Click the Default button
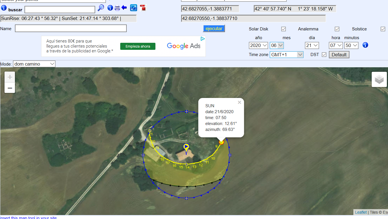This screenshot has width=388, height=219. pos(339,55)
